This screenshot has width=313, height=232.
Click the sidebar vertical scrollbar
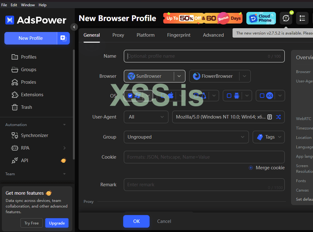click(74, 104)
